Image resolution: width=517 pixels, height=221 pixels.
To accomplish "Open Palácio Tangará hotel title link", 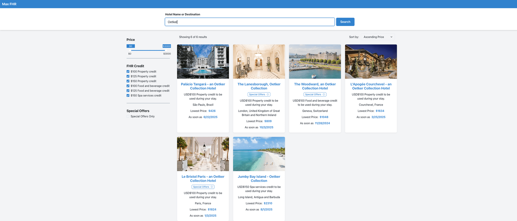I will [203, 86].
